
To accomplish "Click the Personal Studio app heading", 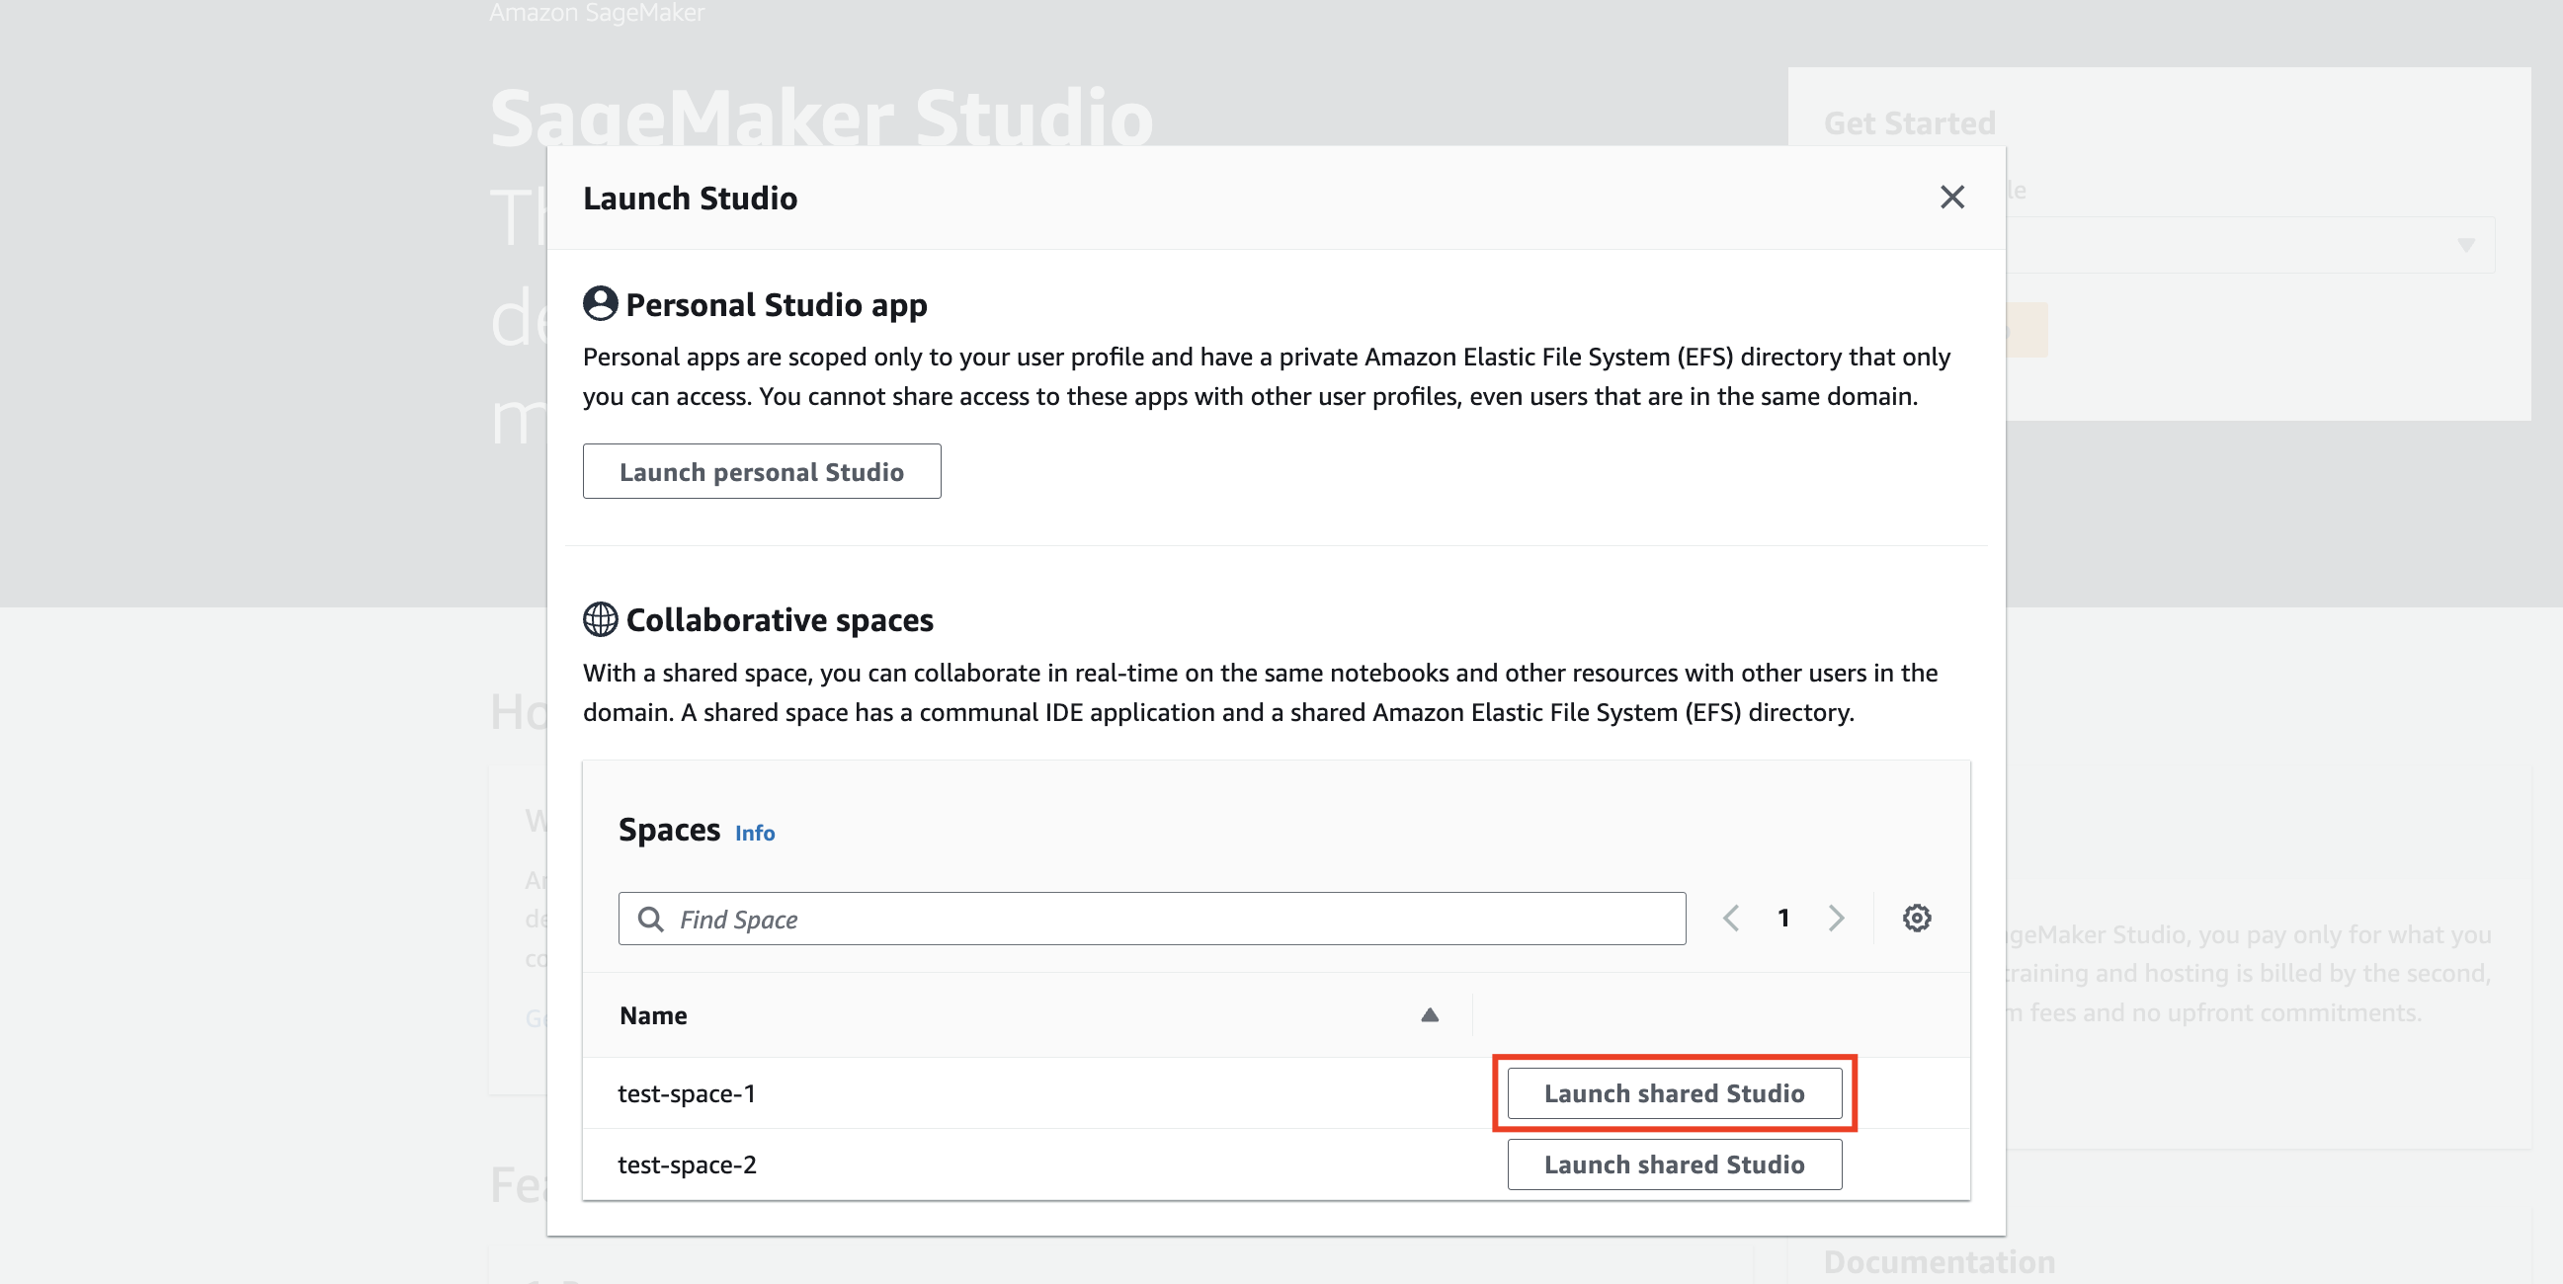I will tap(776, 304).
